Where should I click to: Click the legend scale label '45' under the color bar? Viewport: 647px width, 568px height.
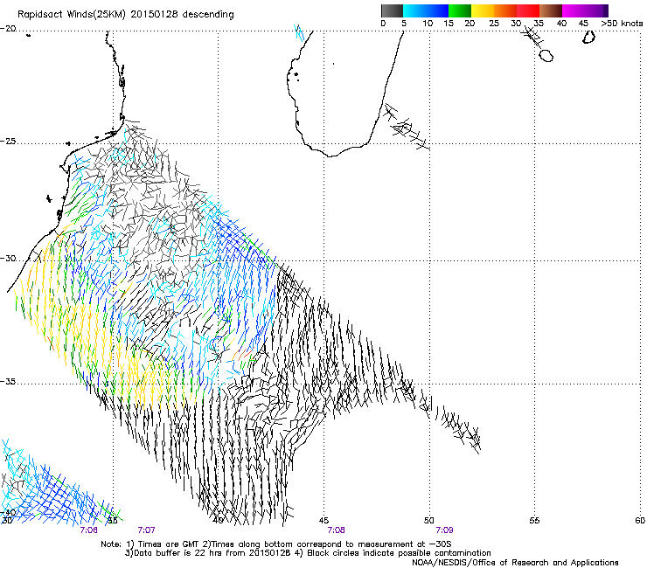[x=583, y=24]
